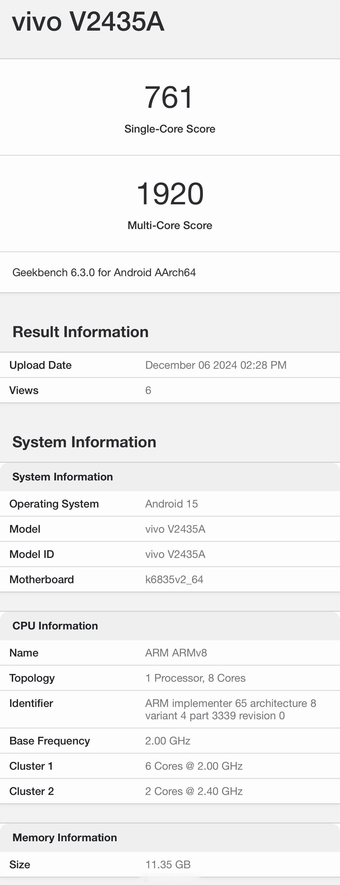Select the 761 single-core score number
This screenshot has width=340, height=885.
pos(169,97)
